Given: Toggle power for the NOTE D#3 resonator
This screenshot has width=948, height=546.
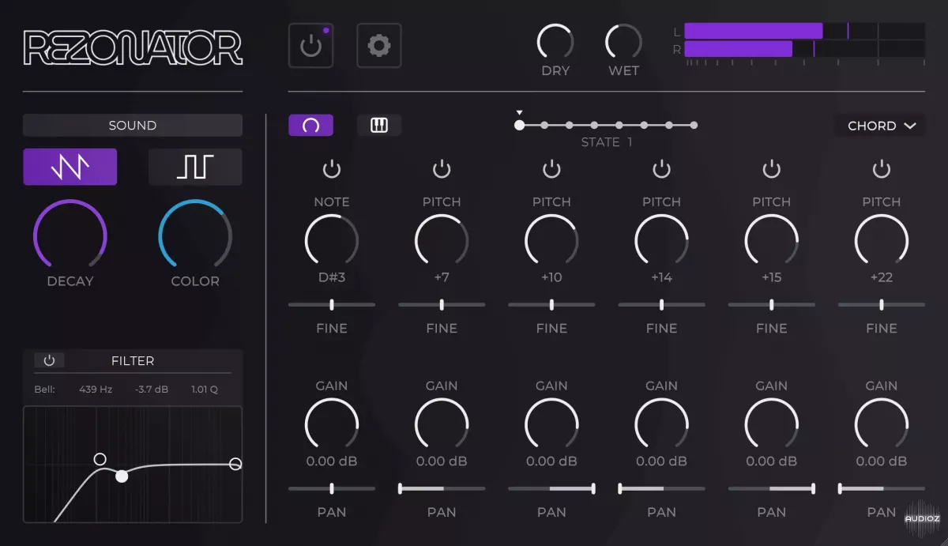Looking at the screenshot, I should (x=332, y=168).
